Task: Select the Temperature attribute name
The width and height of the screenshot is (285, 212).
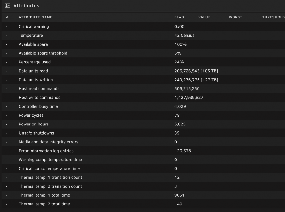Action: click(x=31, y=35)
